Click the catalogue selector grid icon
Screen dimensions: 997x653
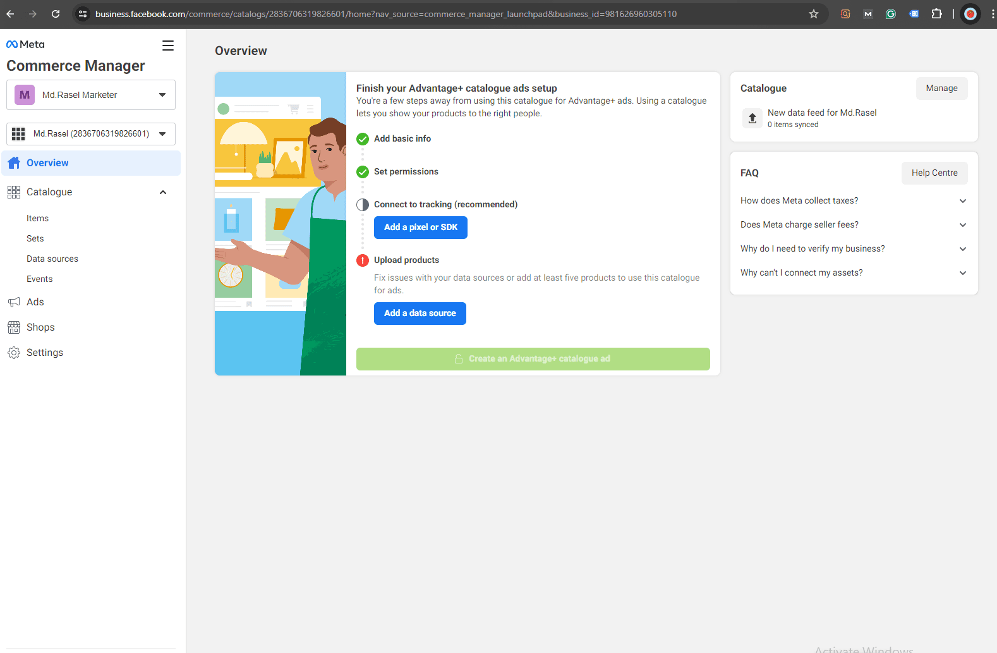[18, 134]
